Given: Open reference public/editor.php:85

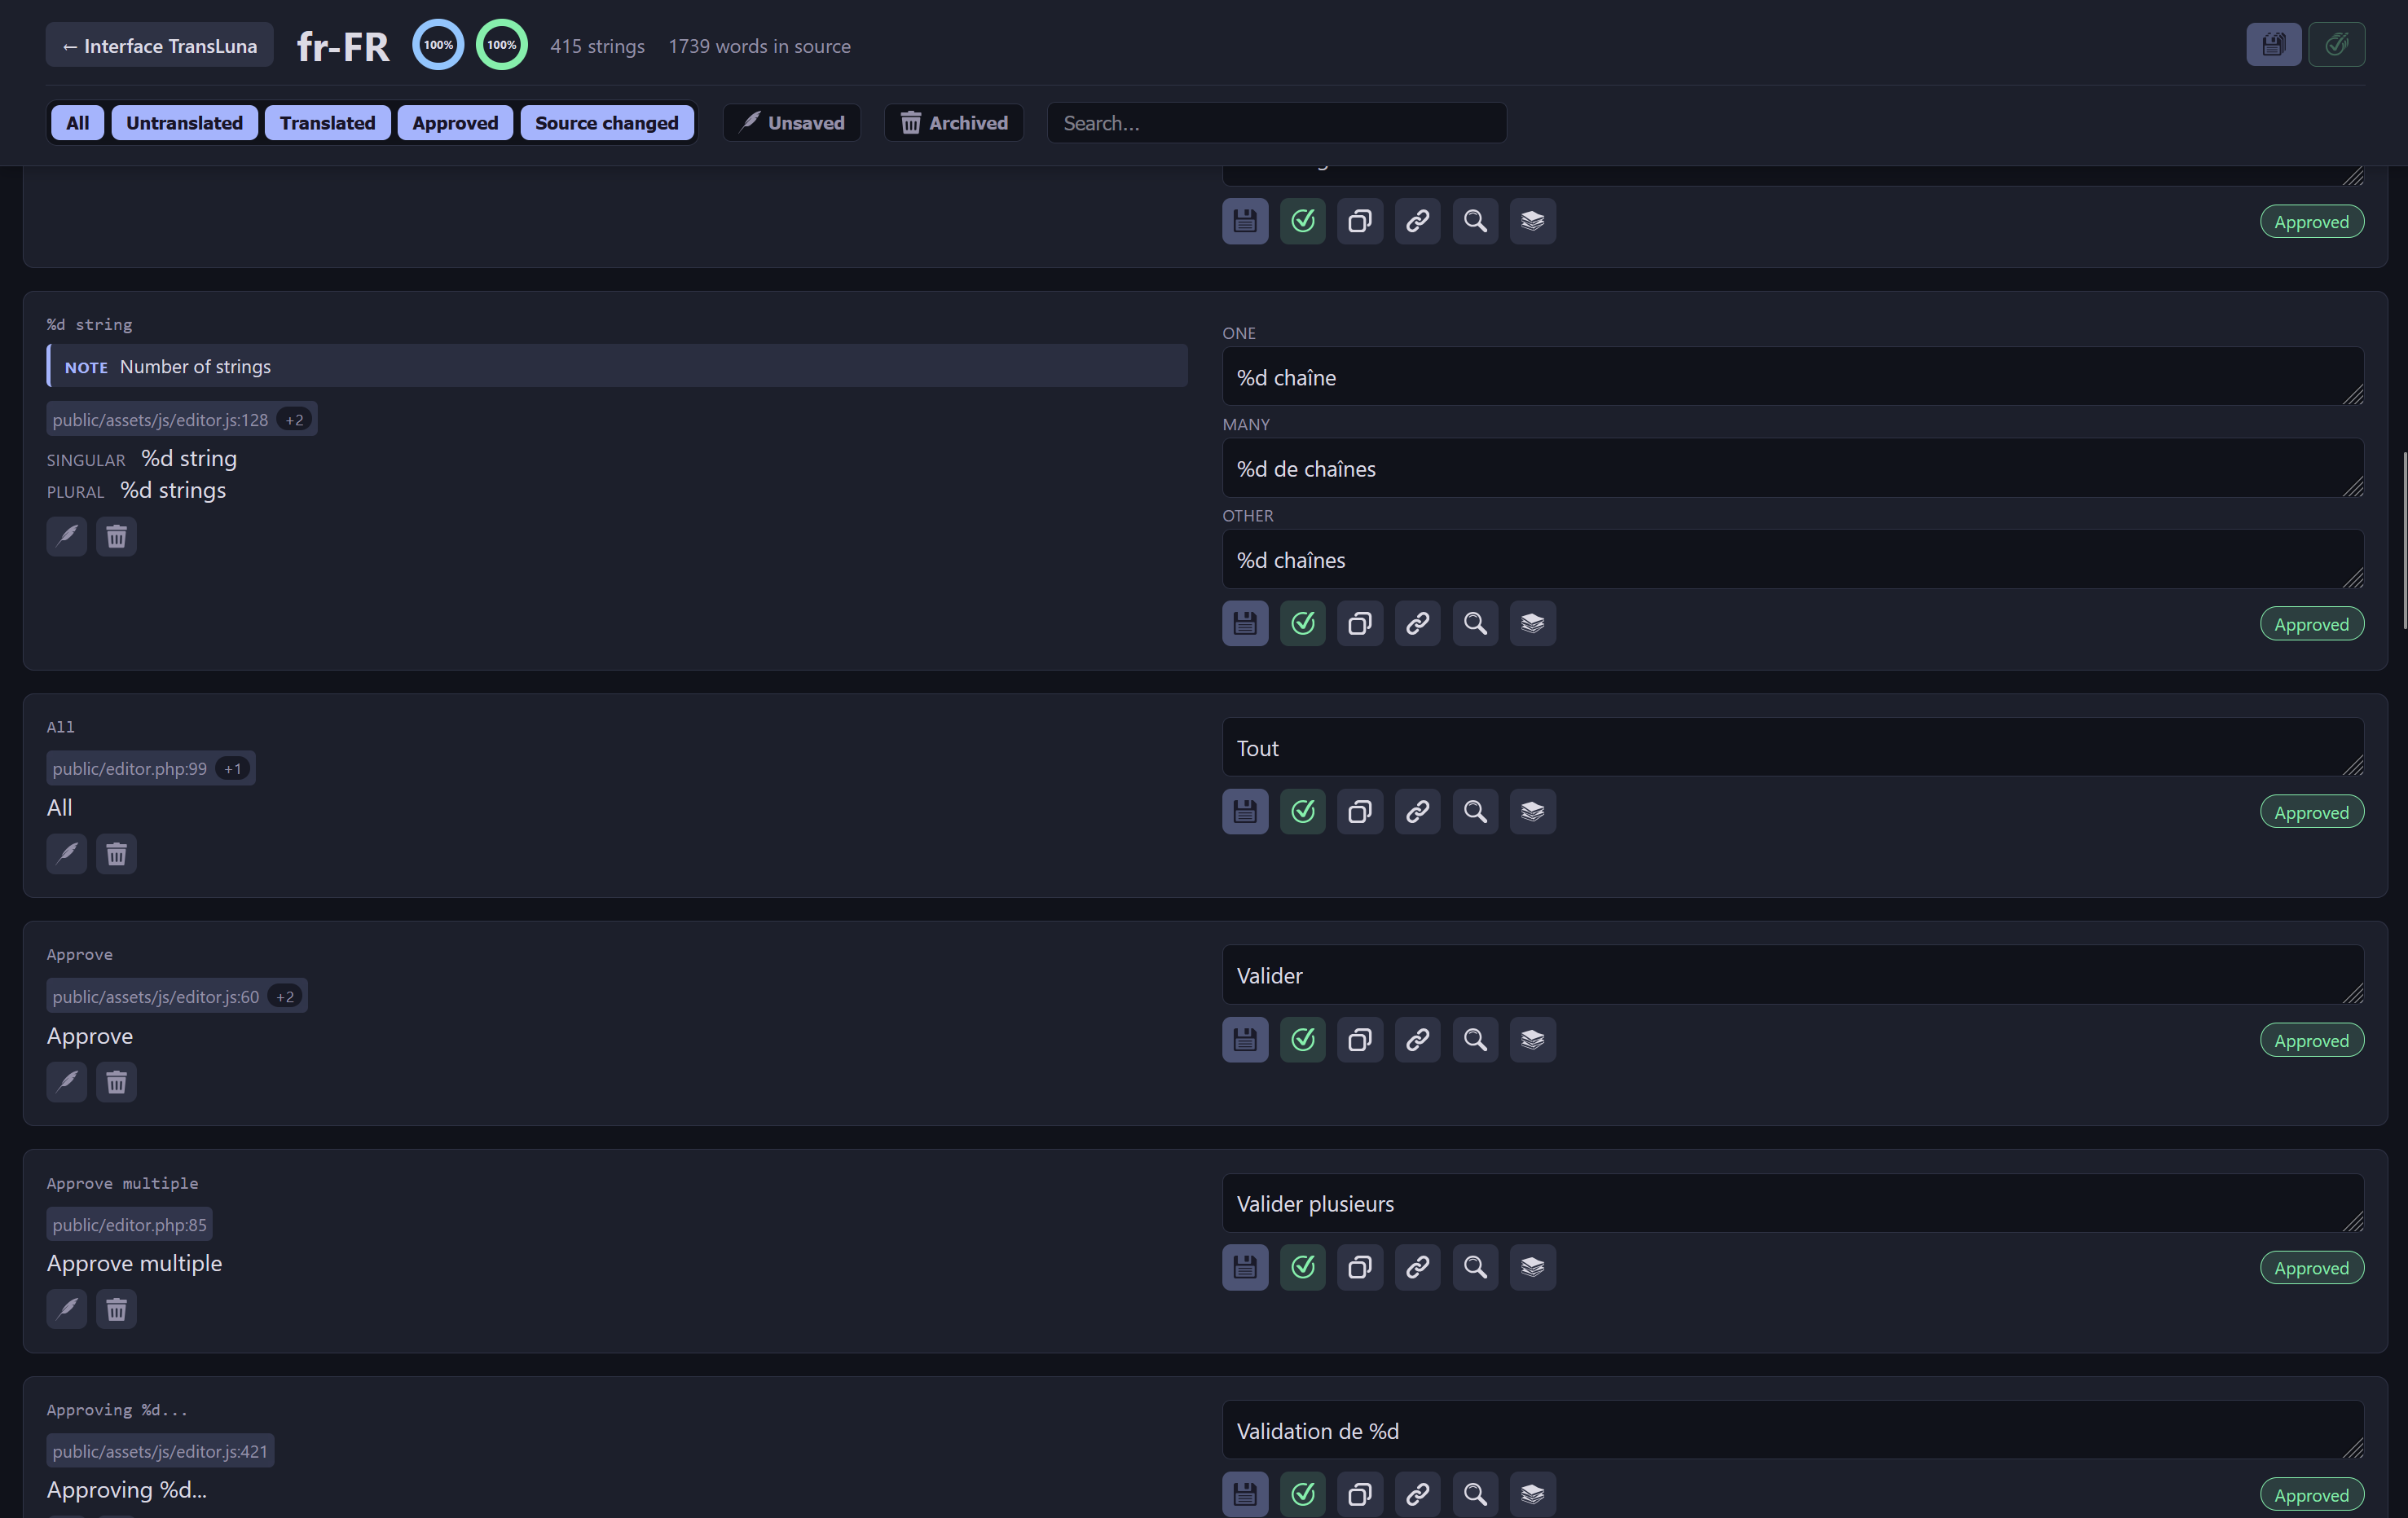Looking at the screenshot, I should pyautogui.click(x=129, y=1225).
